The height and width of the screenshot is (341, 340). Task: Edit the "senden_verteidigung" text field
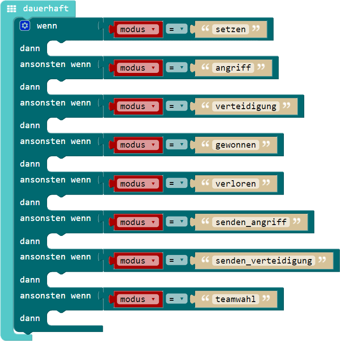click(263, 261)
